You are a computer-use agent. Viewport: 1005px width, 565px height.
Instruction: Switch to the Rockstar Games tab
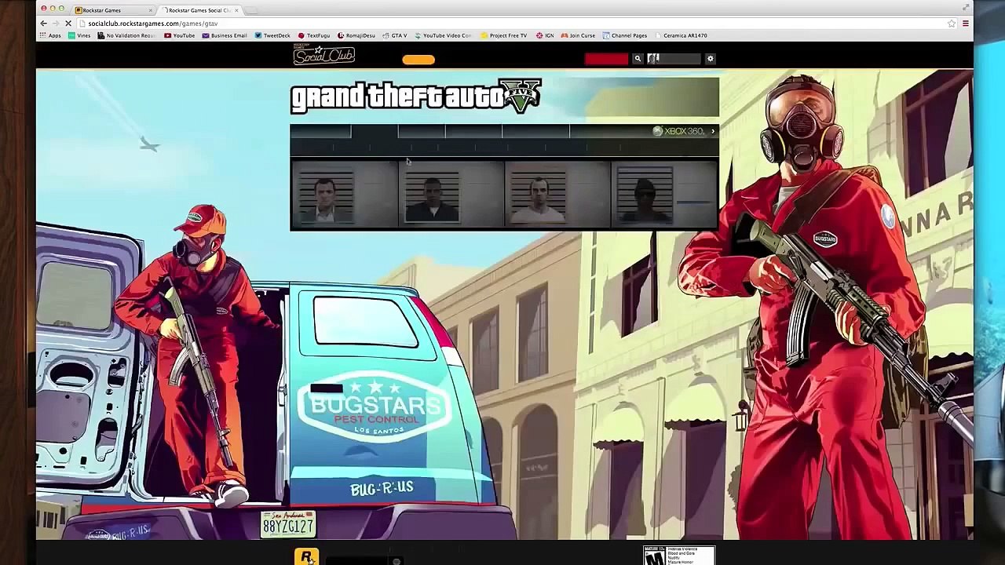point(112,10)
